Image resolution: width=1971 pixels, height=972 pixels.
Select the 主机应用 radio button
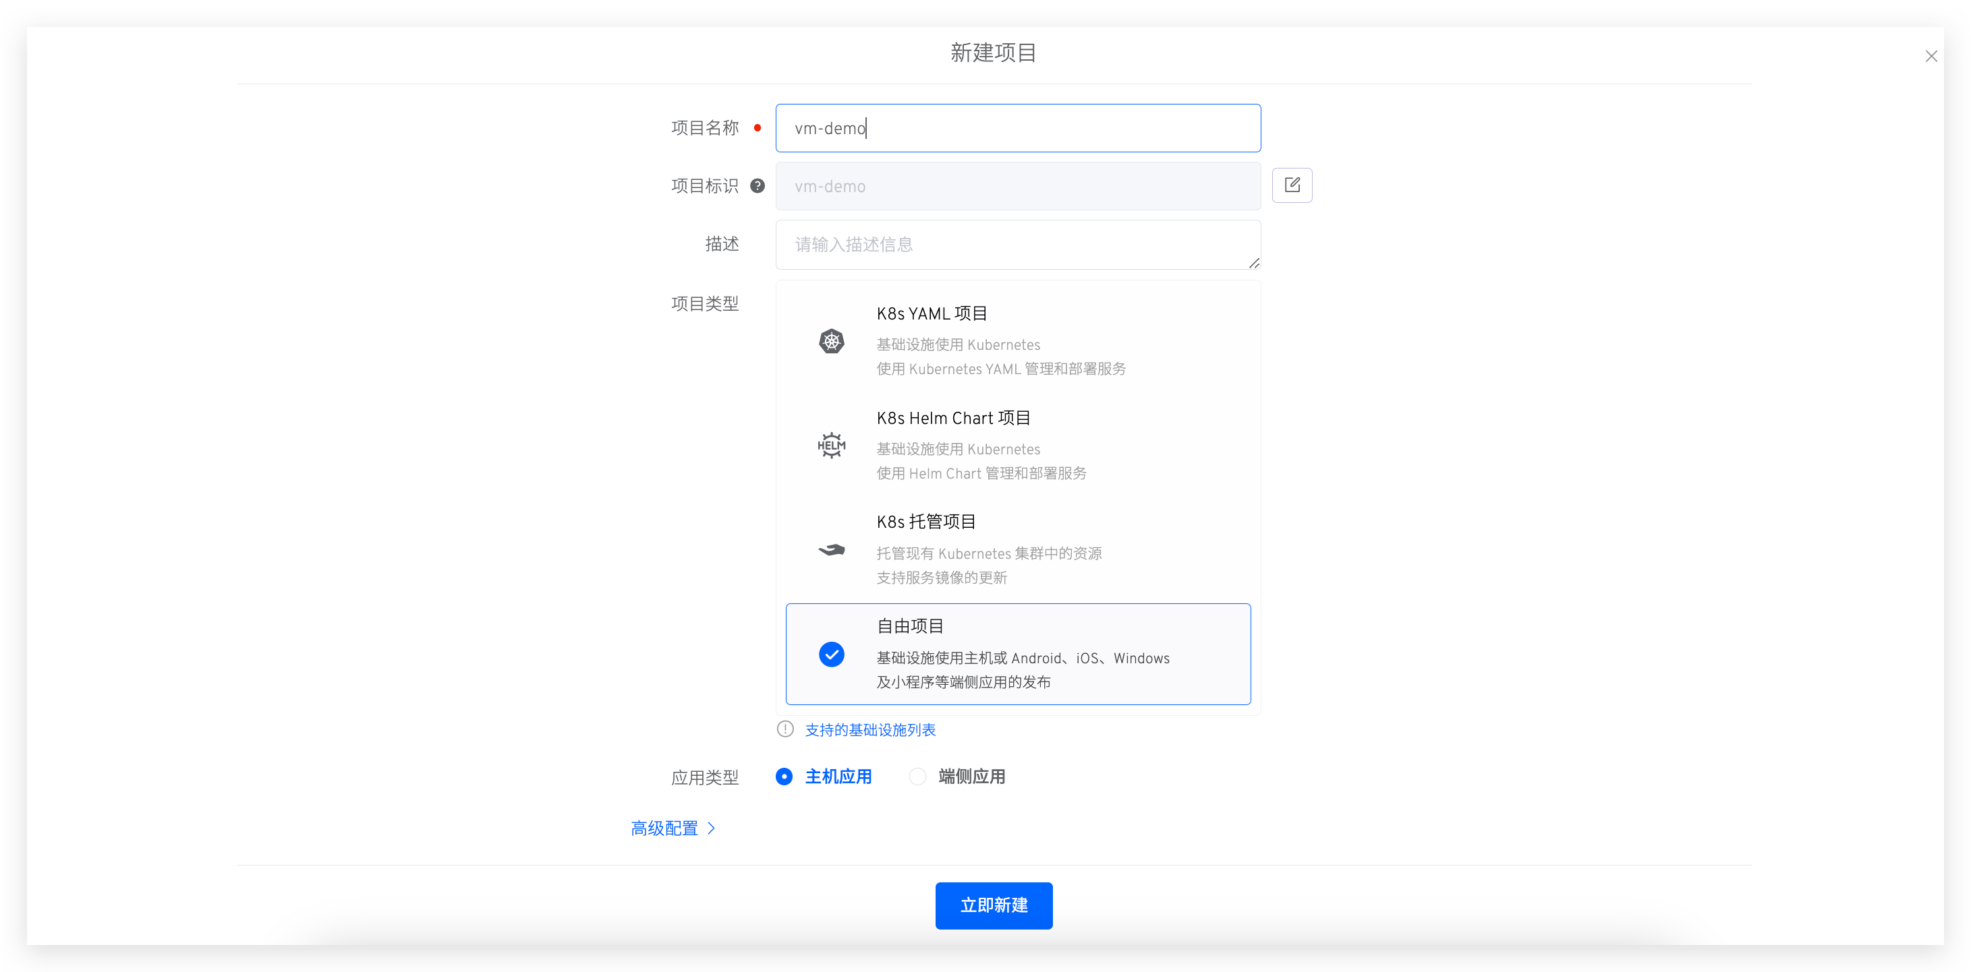784,777
